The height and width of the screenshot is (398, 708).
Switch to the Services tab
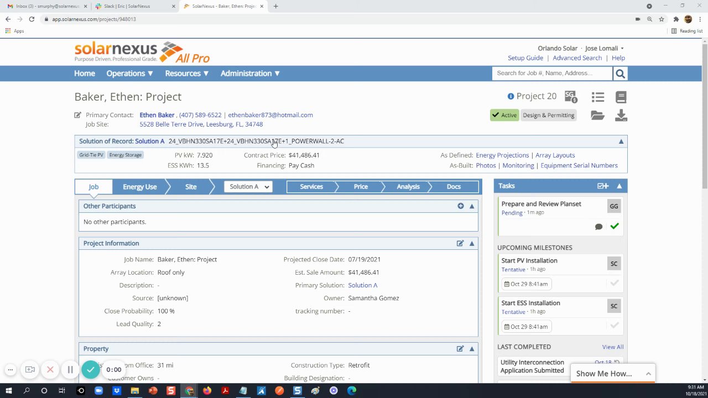point(311,187)
